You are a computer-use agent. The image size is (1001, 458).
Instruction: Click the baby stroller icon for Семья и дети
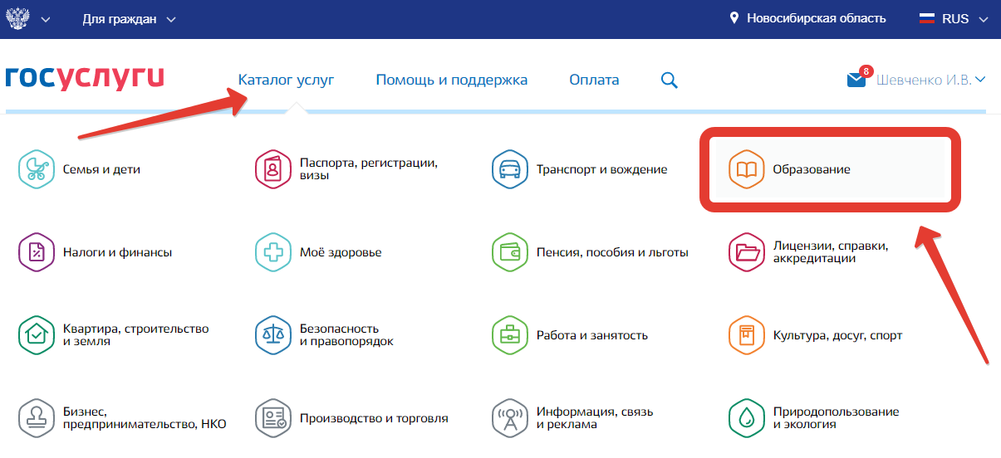[37, 169]
